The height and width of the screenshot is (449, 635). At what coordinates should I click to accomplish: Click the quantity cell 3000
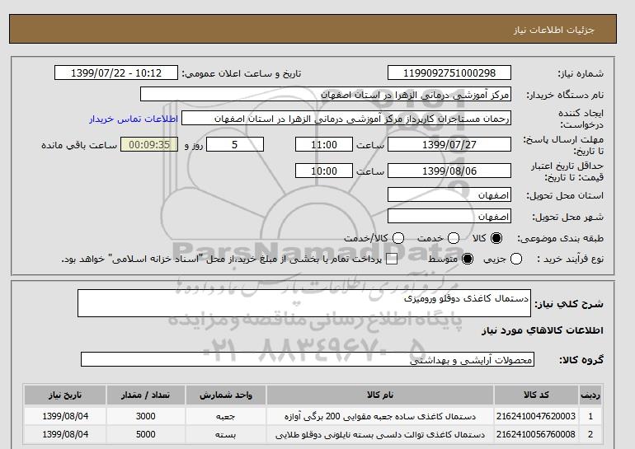145,416
